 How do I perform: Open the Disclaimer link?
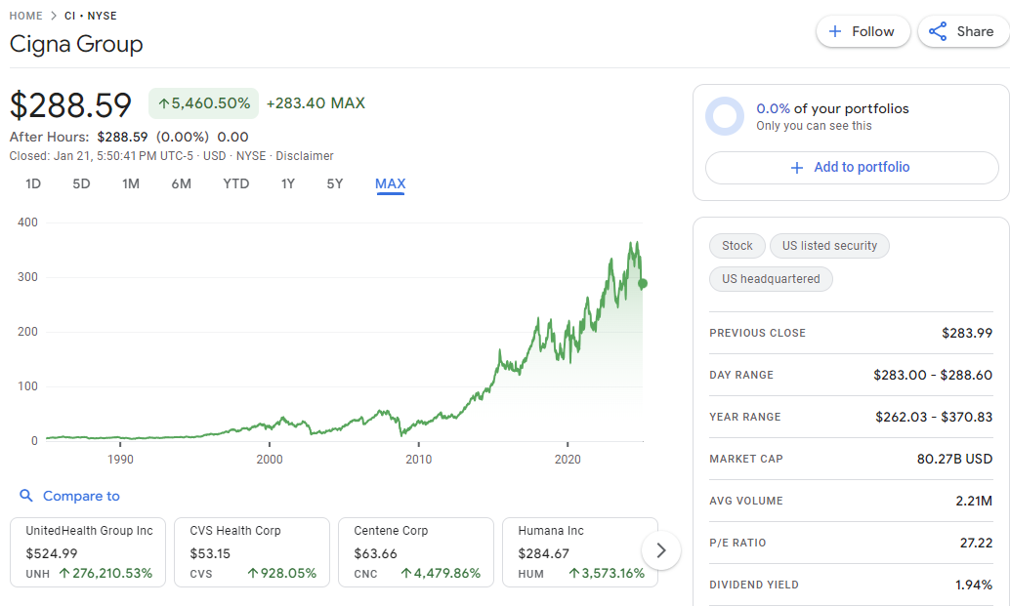[305, 156]
